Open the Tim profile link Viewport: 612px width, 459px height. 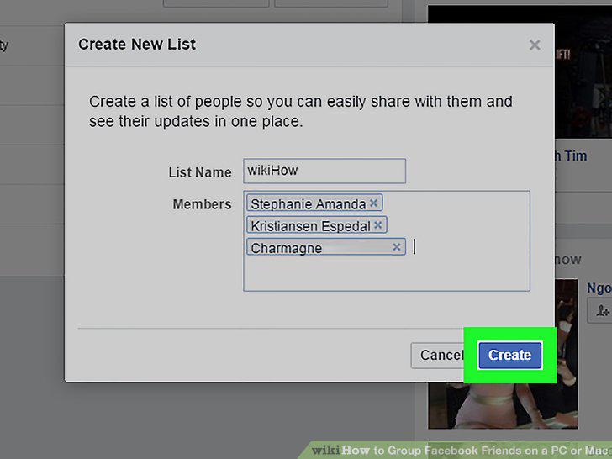tap(575, 156)
